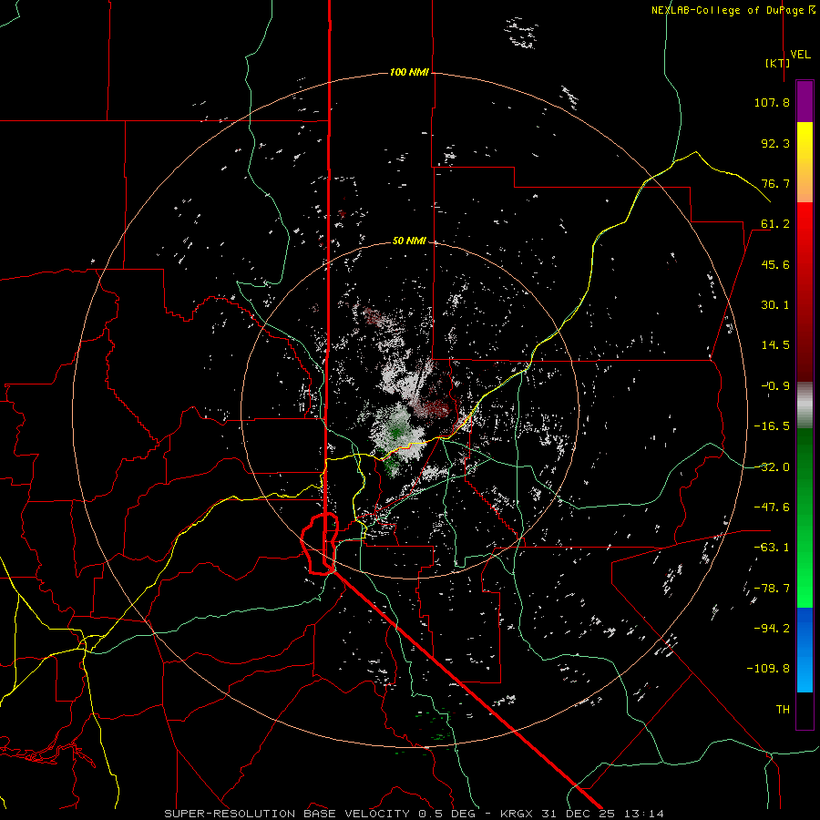Select the -16.5 scale value
The width and height of the screenshot is (820, 820).
(x=772, y=426)
